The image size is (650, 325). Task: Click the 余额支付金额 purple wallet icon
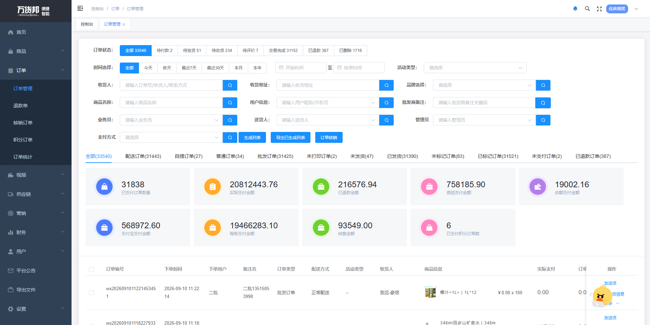(538, 187)
